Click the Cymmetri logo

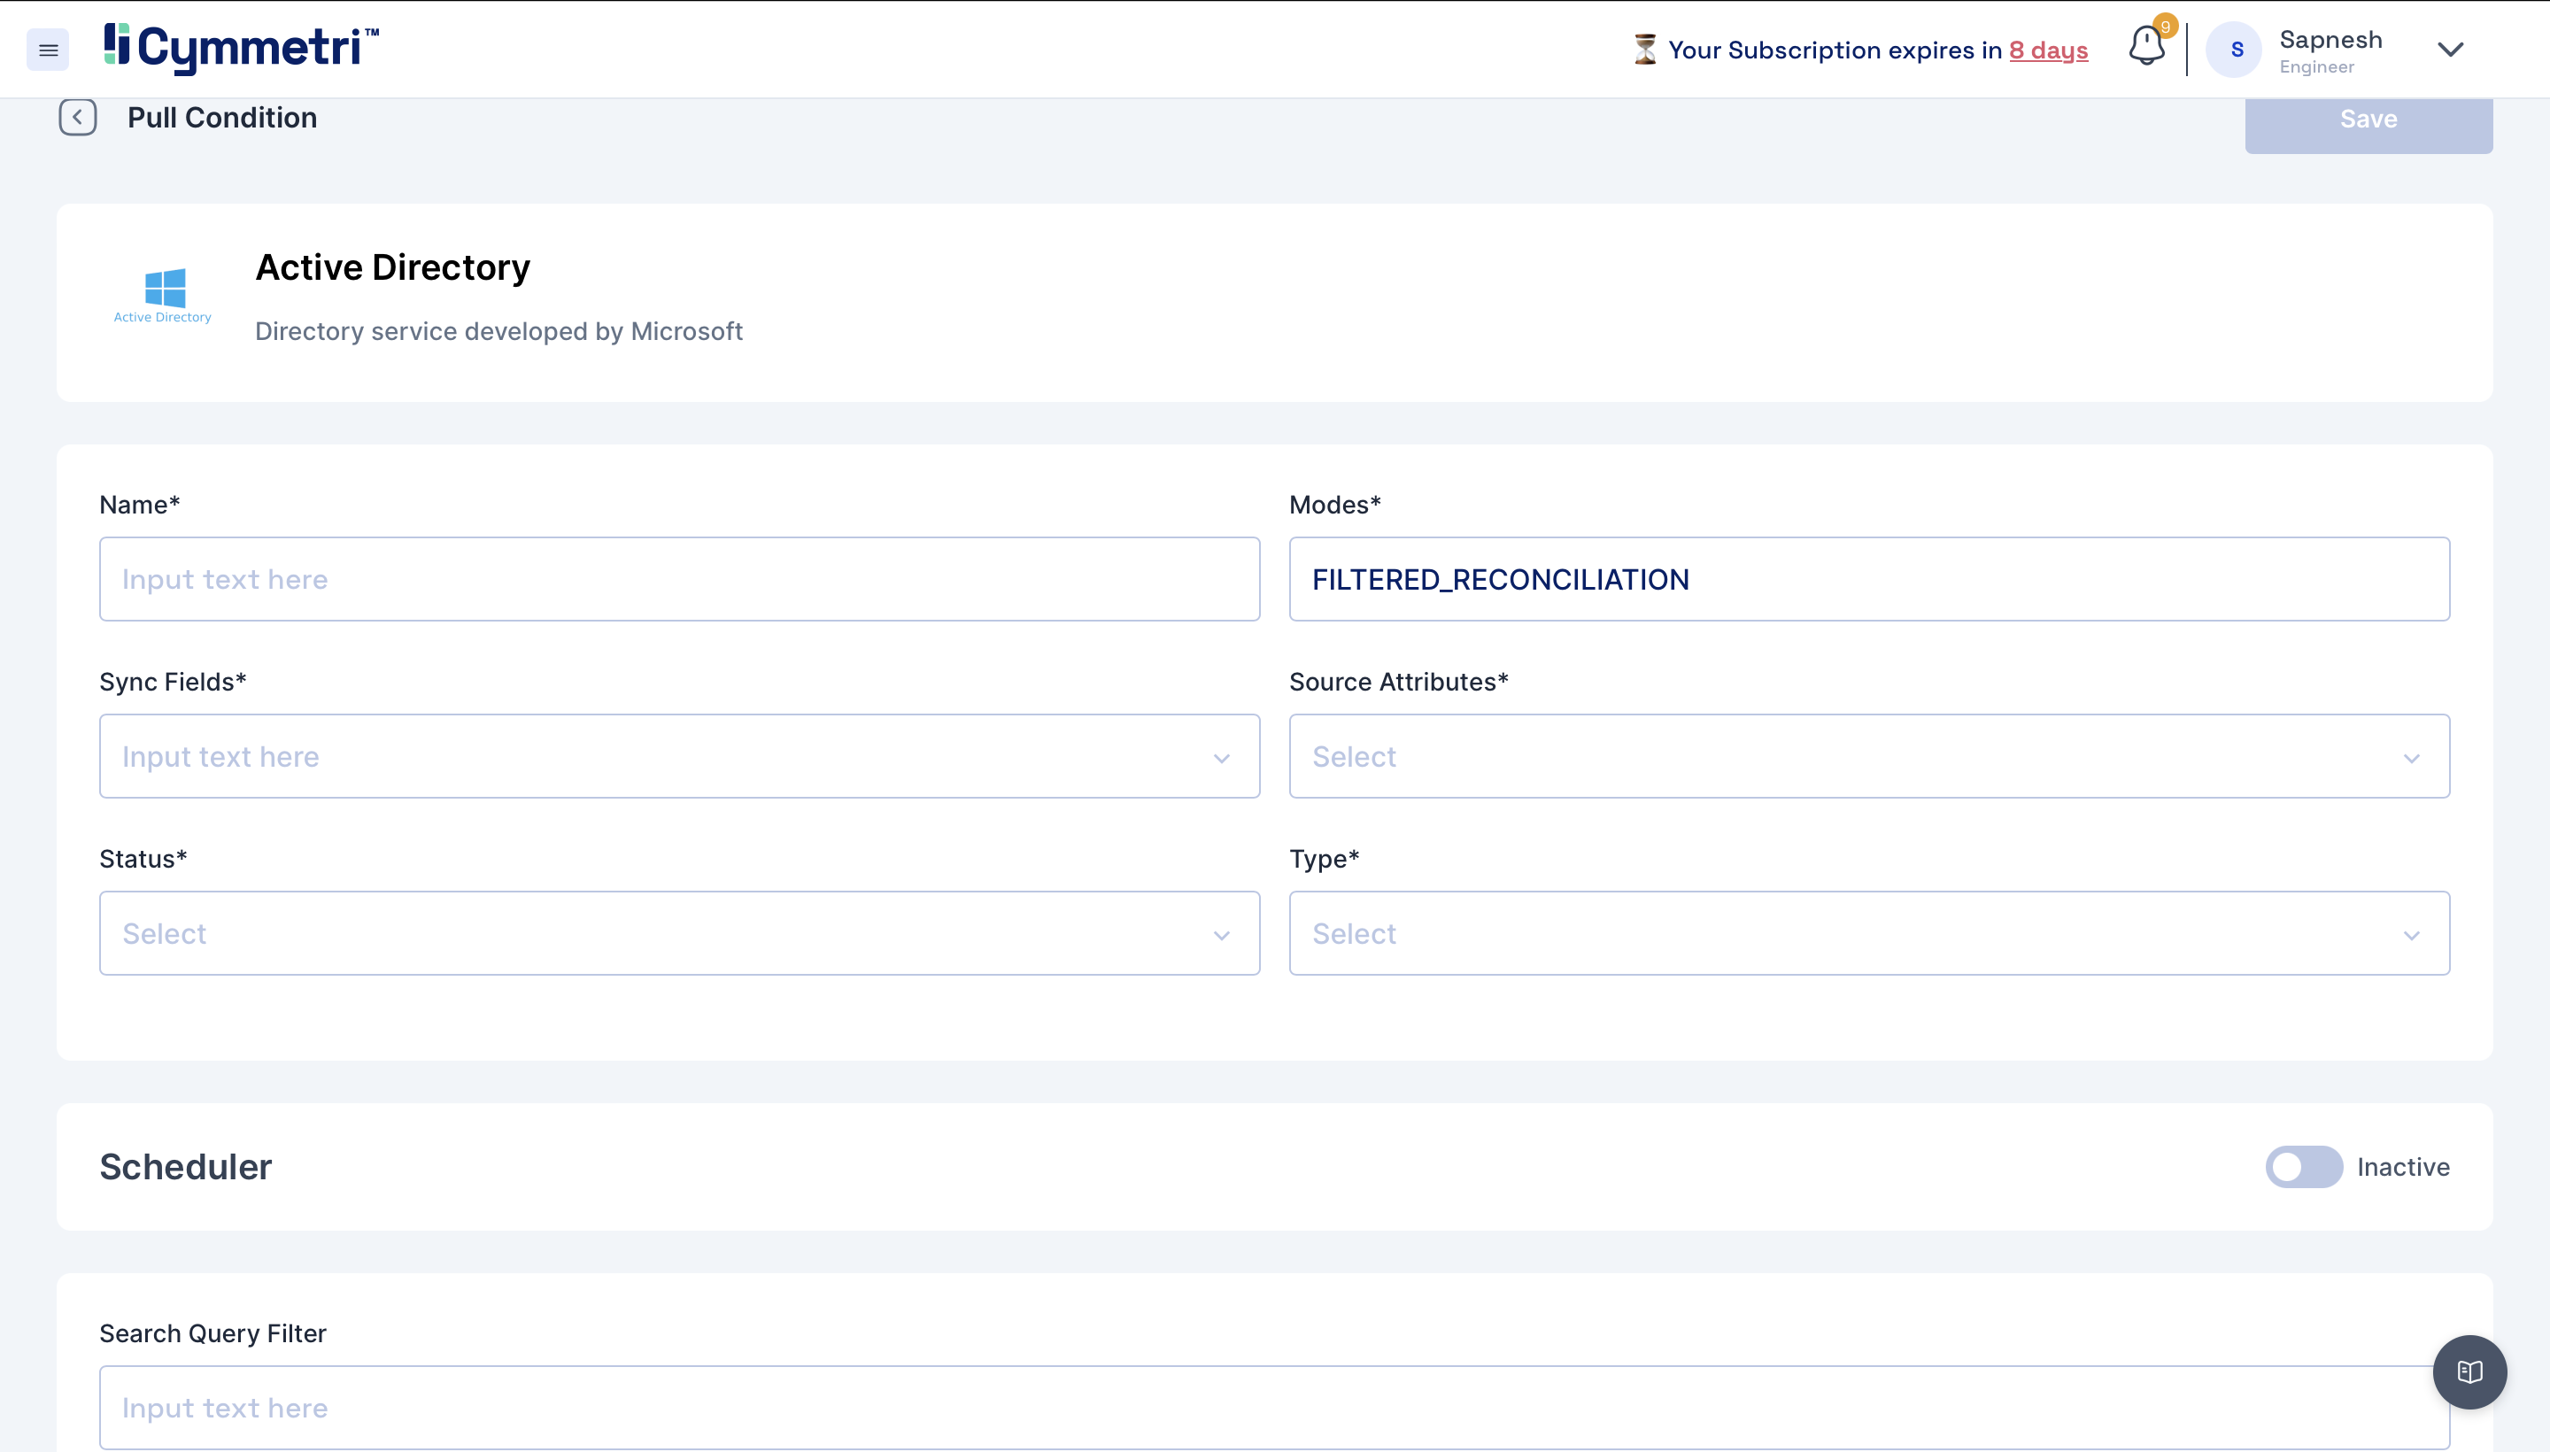click(242, 48)
